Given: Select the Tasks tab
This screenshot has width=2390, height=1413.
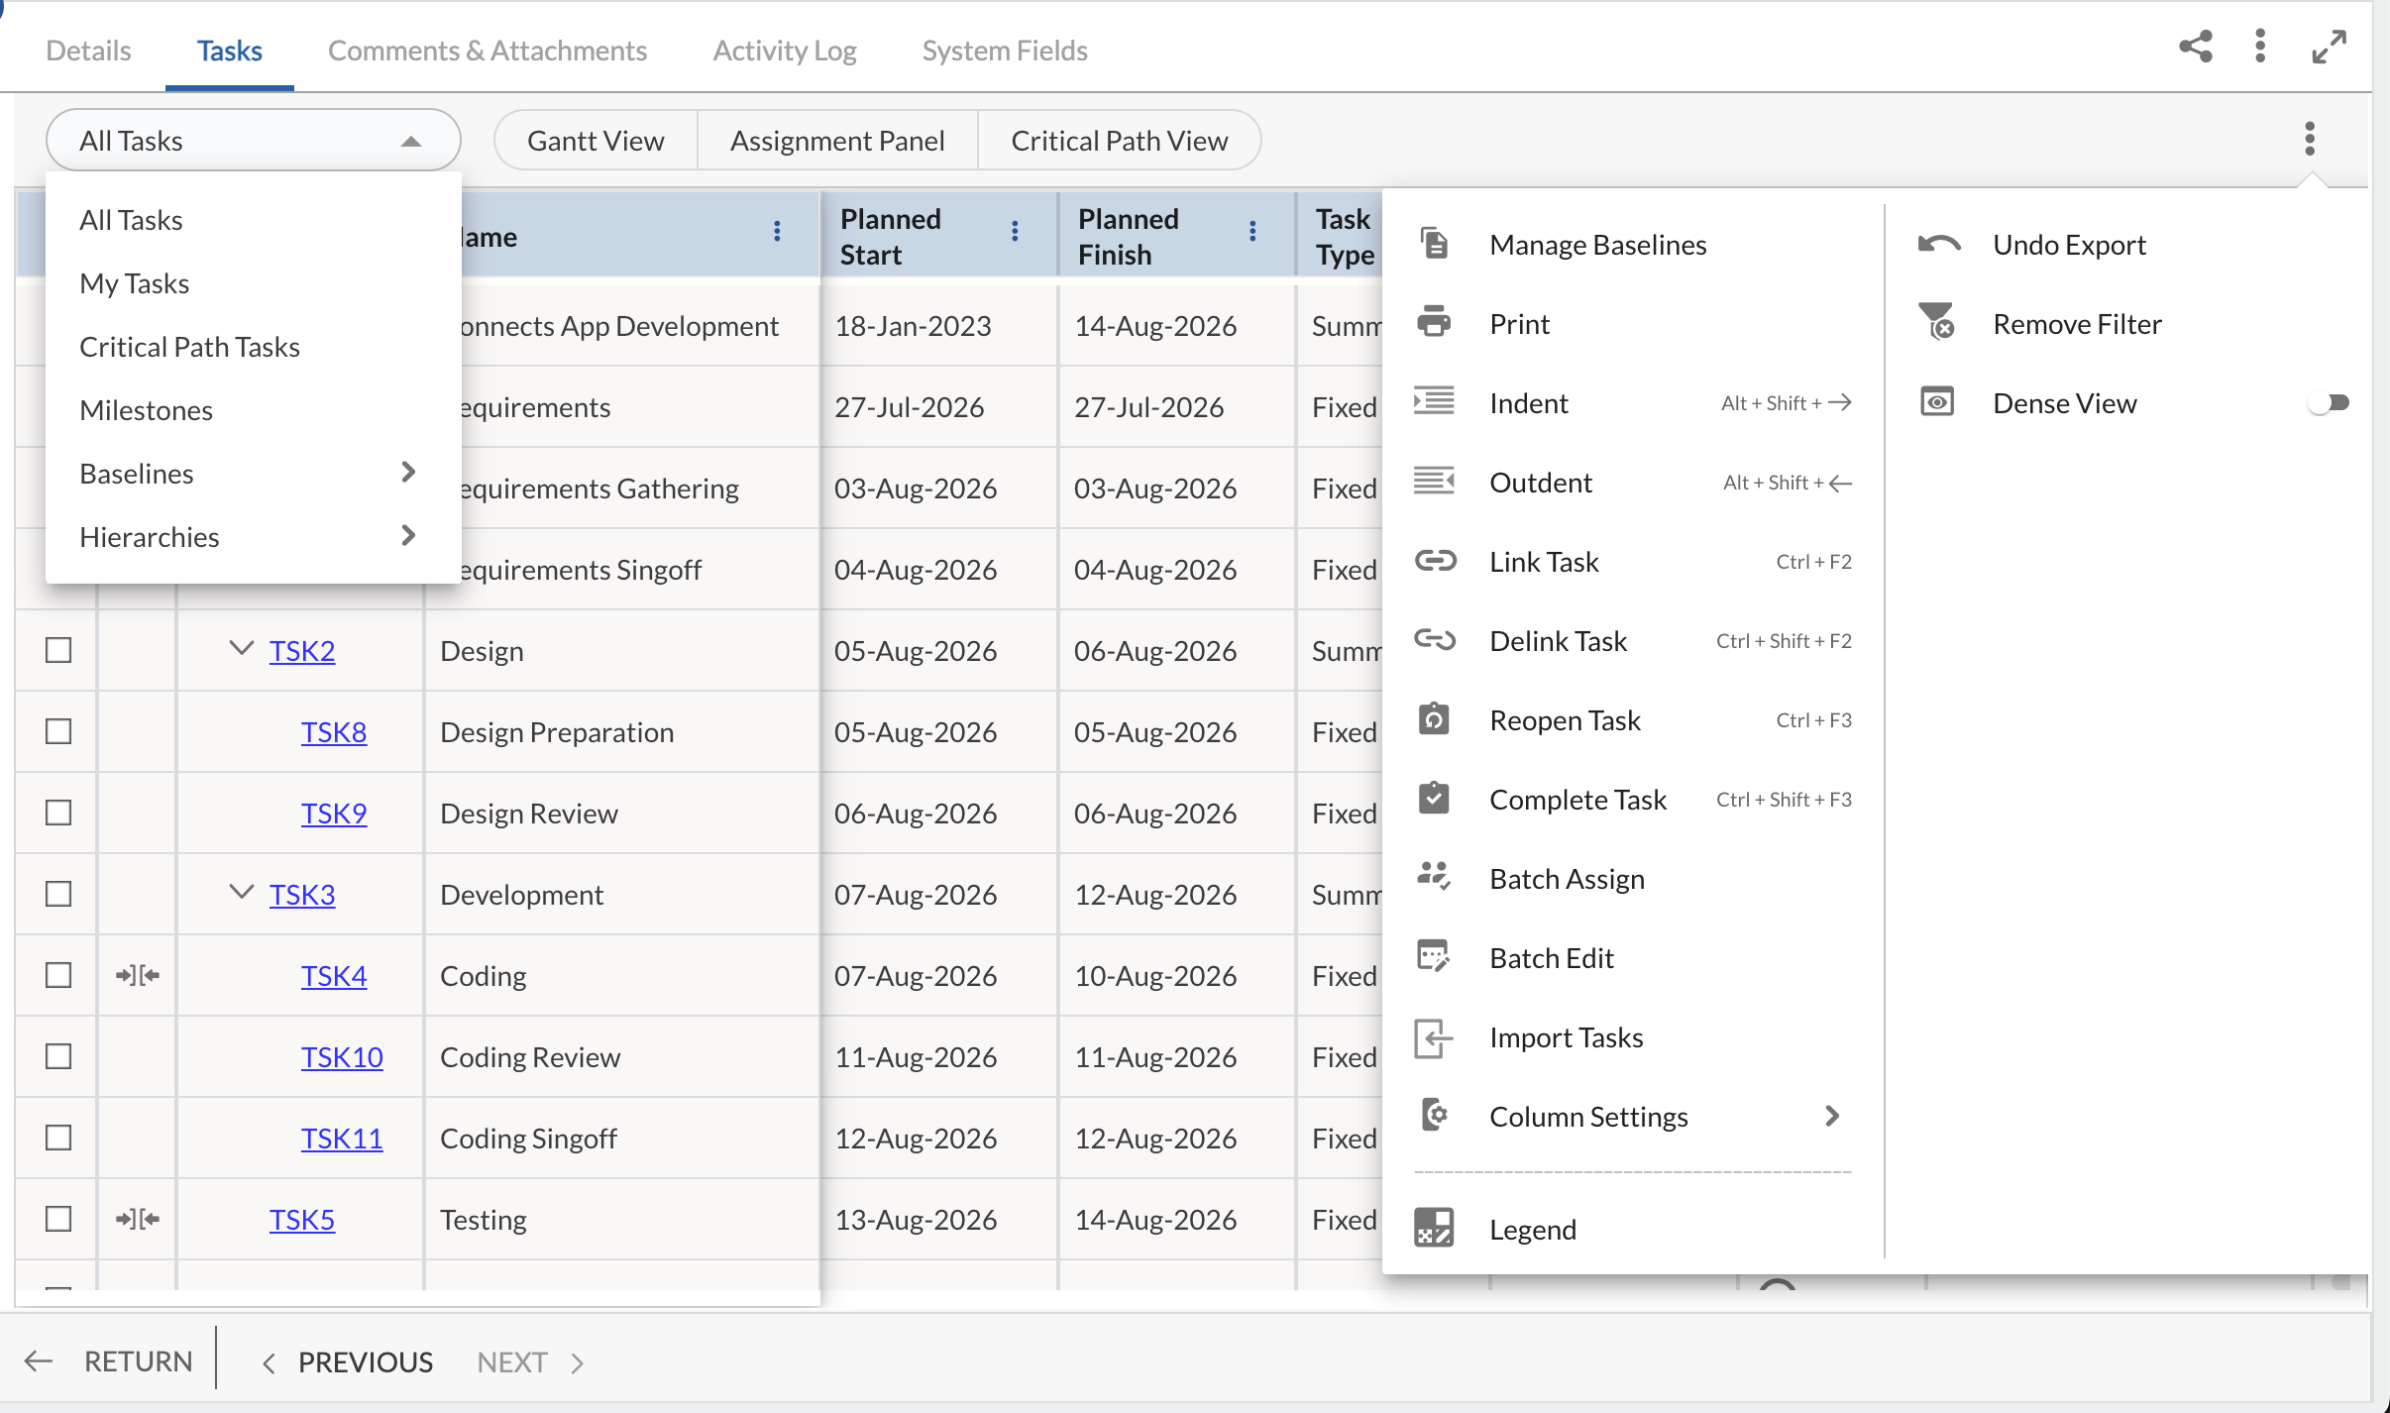Looking at the screenshot, I should point(229,51).
